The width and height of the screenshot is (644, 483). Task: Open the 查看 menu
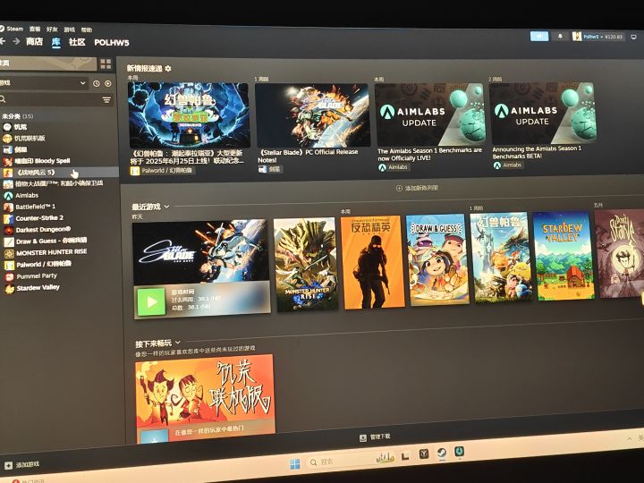click(x=35, y=29)
